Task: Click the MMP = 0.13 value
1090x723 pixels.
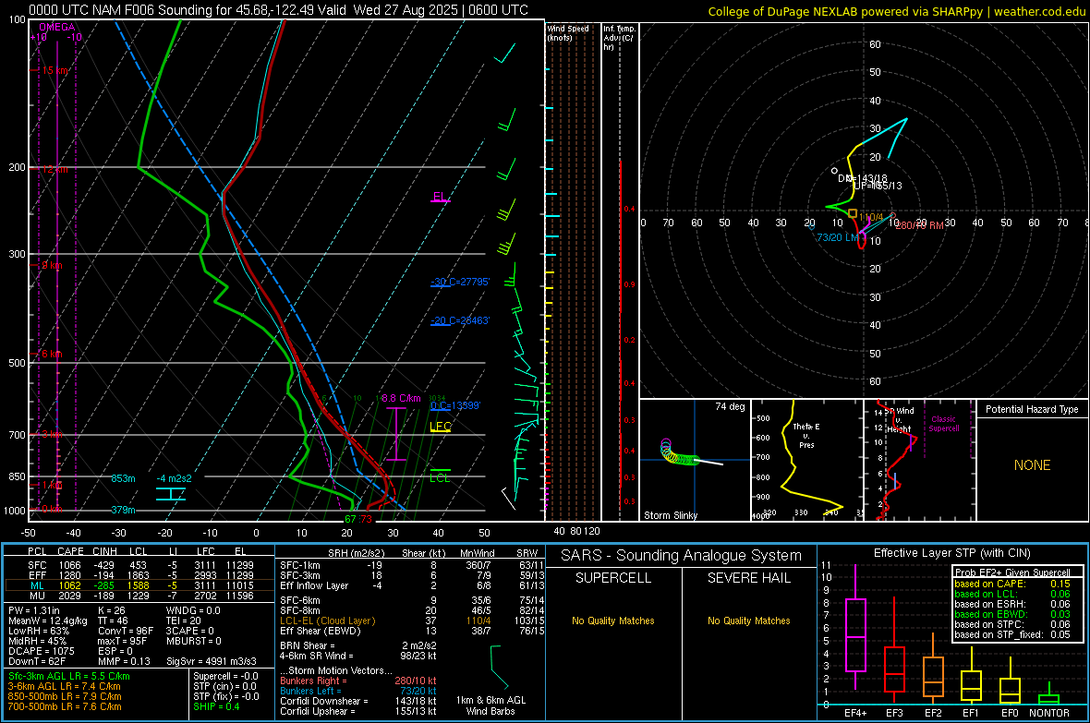Action: (x=125, y=661)
